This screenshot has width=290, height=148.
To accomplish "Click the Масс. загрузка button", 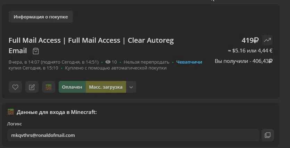I will (x=106, y=87).
